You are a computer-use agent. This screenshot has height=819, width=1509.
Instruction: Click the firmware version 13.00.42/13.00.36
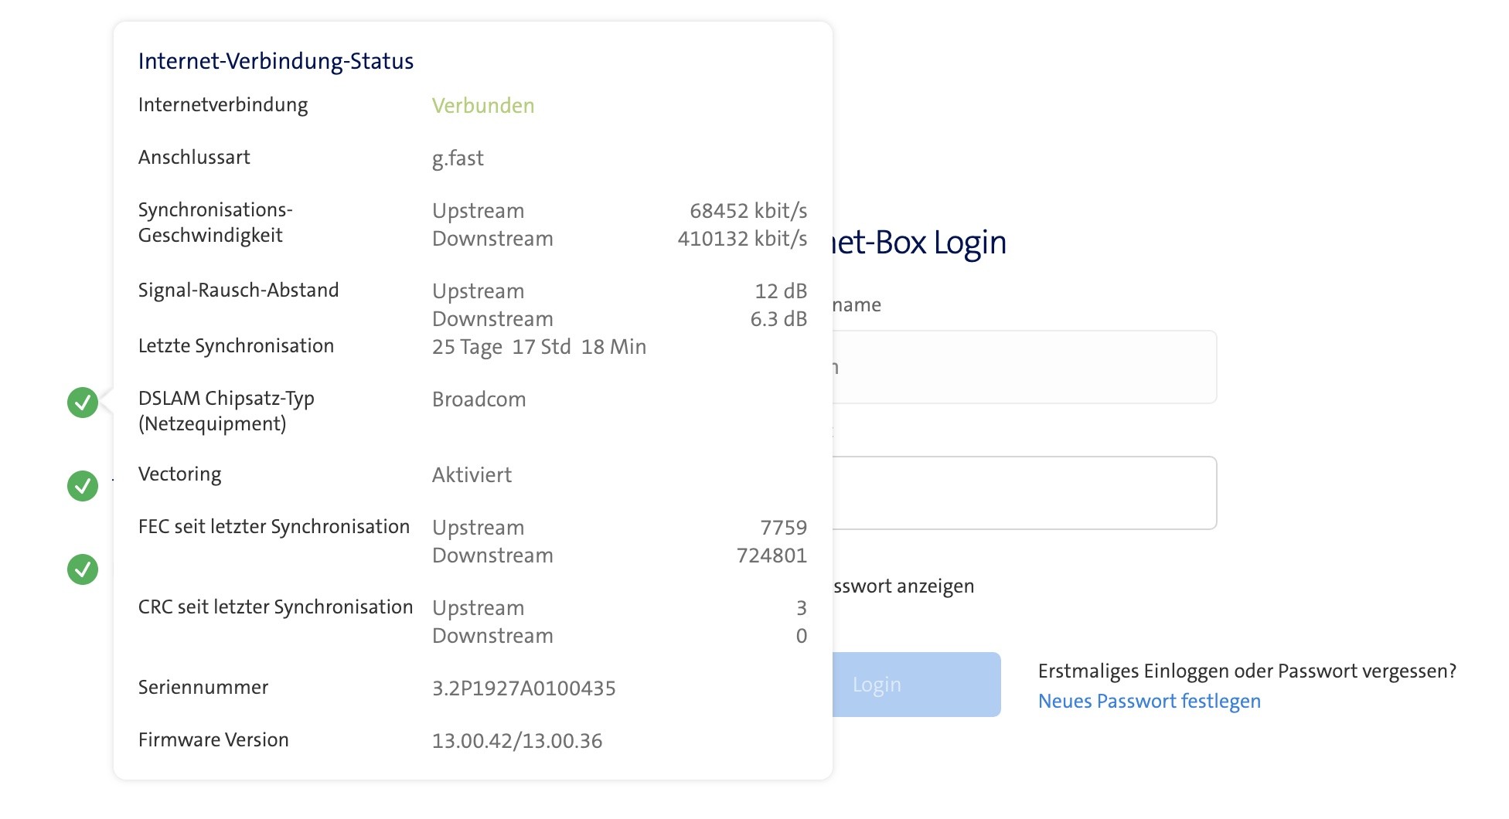pyautogui.click(x=516, y=741)
